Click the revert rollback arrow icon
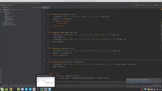 click(158, 5)
